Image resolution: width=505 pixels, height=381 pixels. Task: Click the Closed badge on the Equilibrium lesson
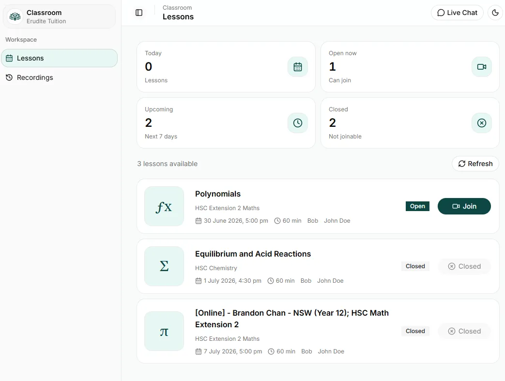pos(415,266)
